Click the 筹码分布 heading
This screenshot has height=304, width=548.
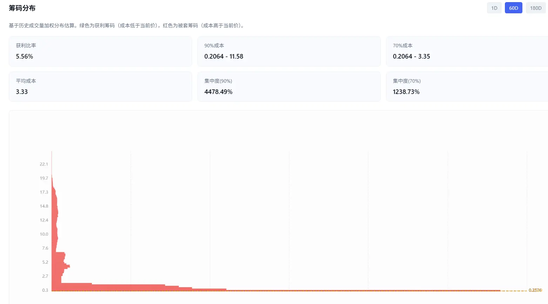tap(22, 8)
